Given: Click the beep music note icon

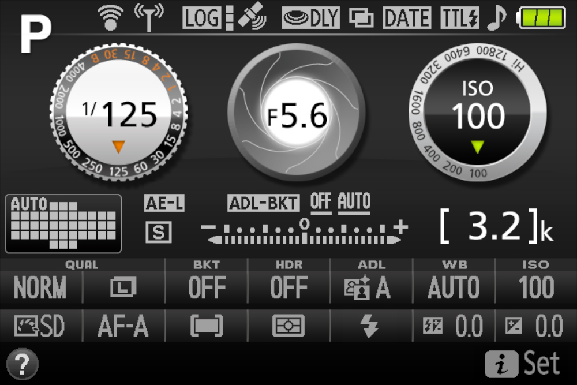Looking at the screenshot, I should (495, 18).
